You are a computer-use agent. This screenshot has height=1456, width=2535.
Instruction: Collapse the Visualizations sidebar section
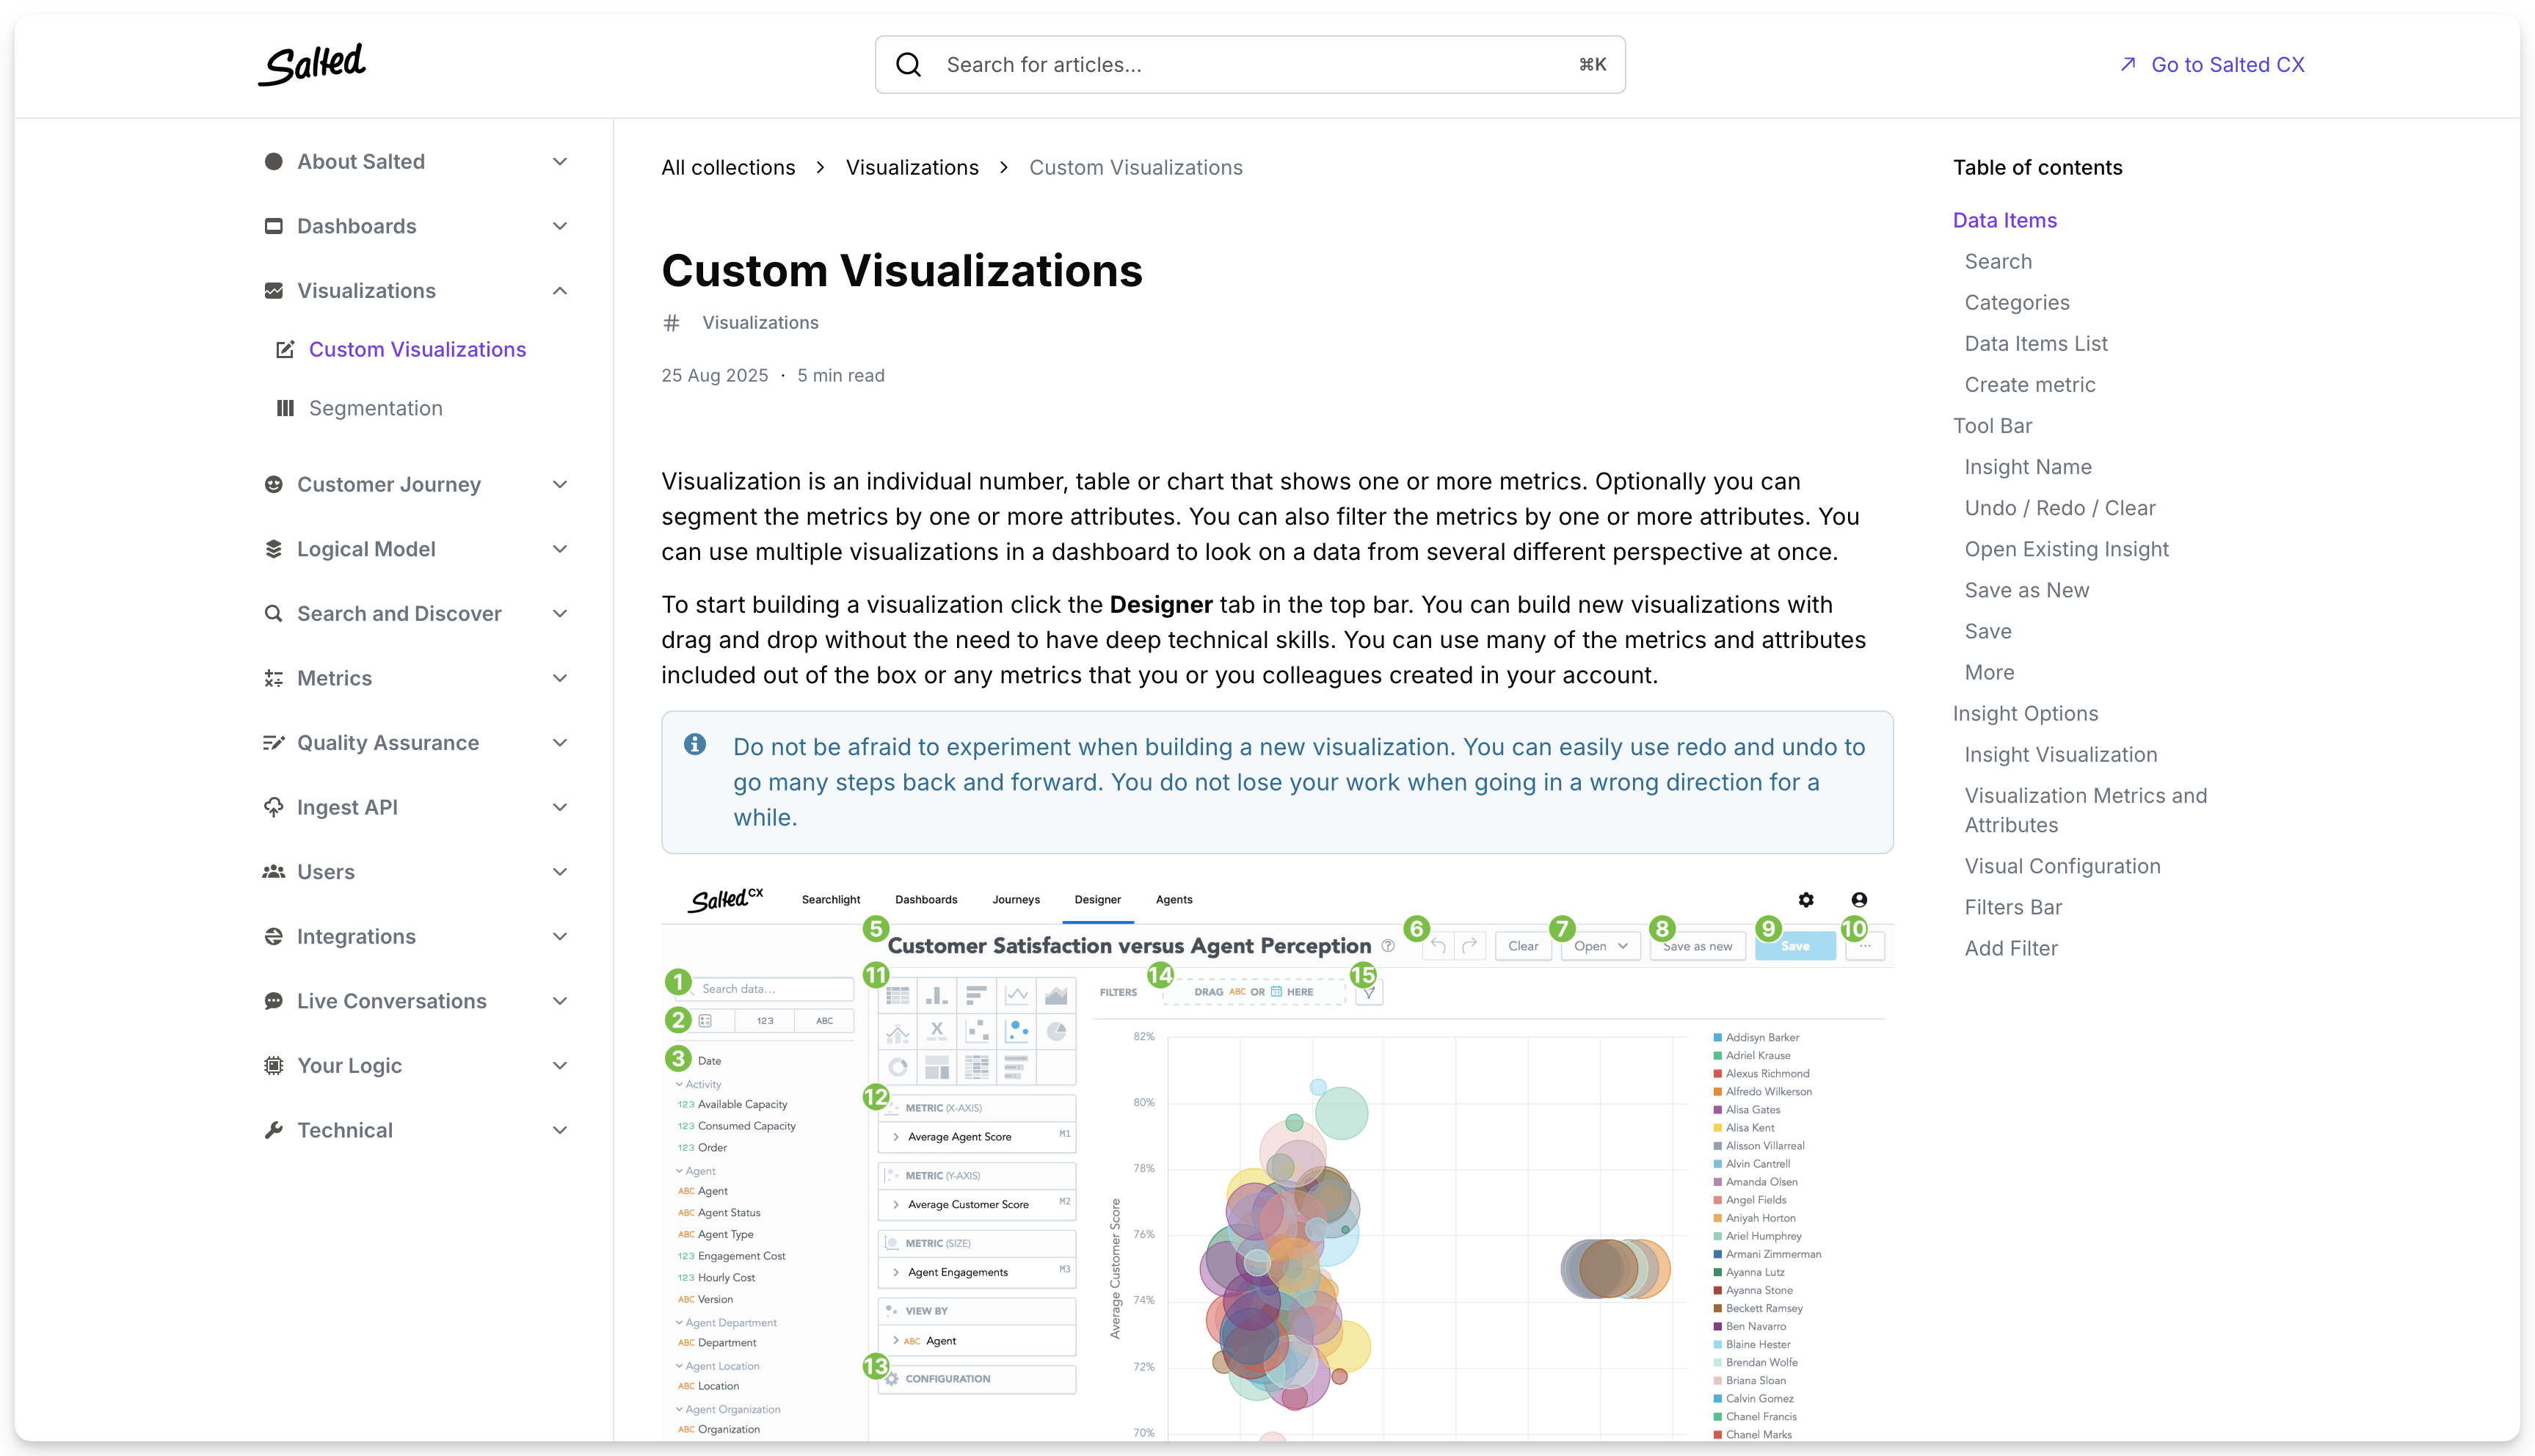point(560,291)
